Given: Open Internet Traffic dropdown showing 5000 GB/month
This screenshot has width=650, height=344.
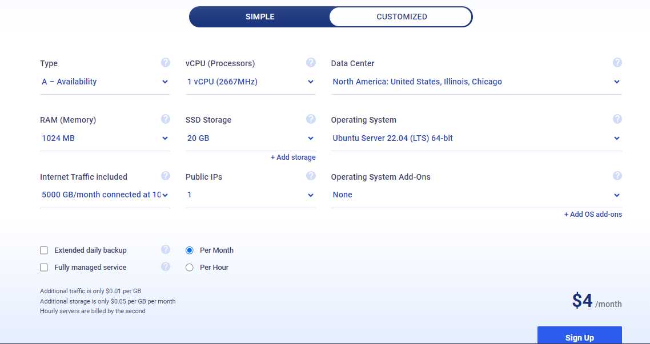Looking at the screenshot, I should click(105, 195).
